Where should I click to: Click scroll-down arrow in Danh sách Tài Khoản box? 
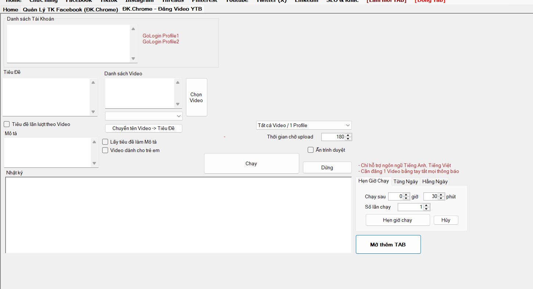point(133,58)
